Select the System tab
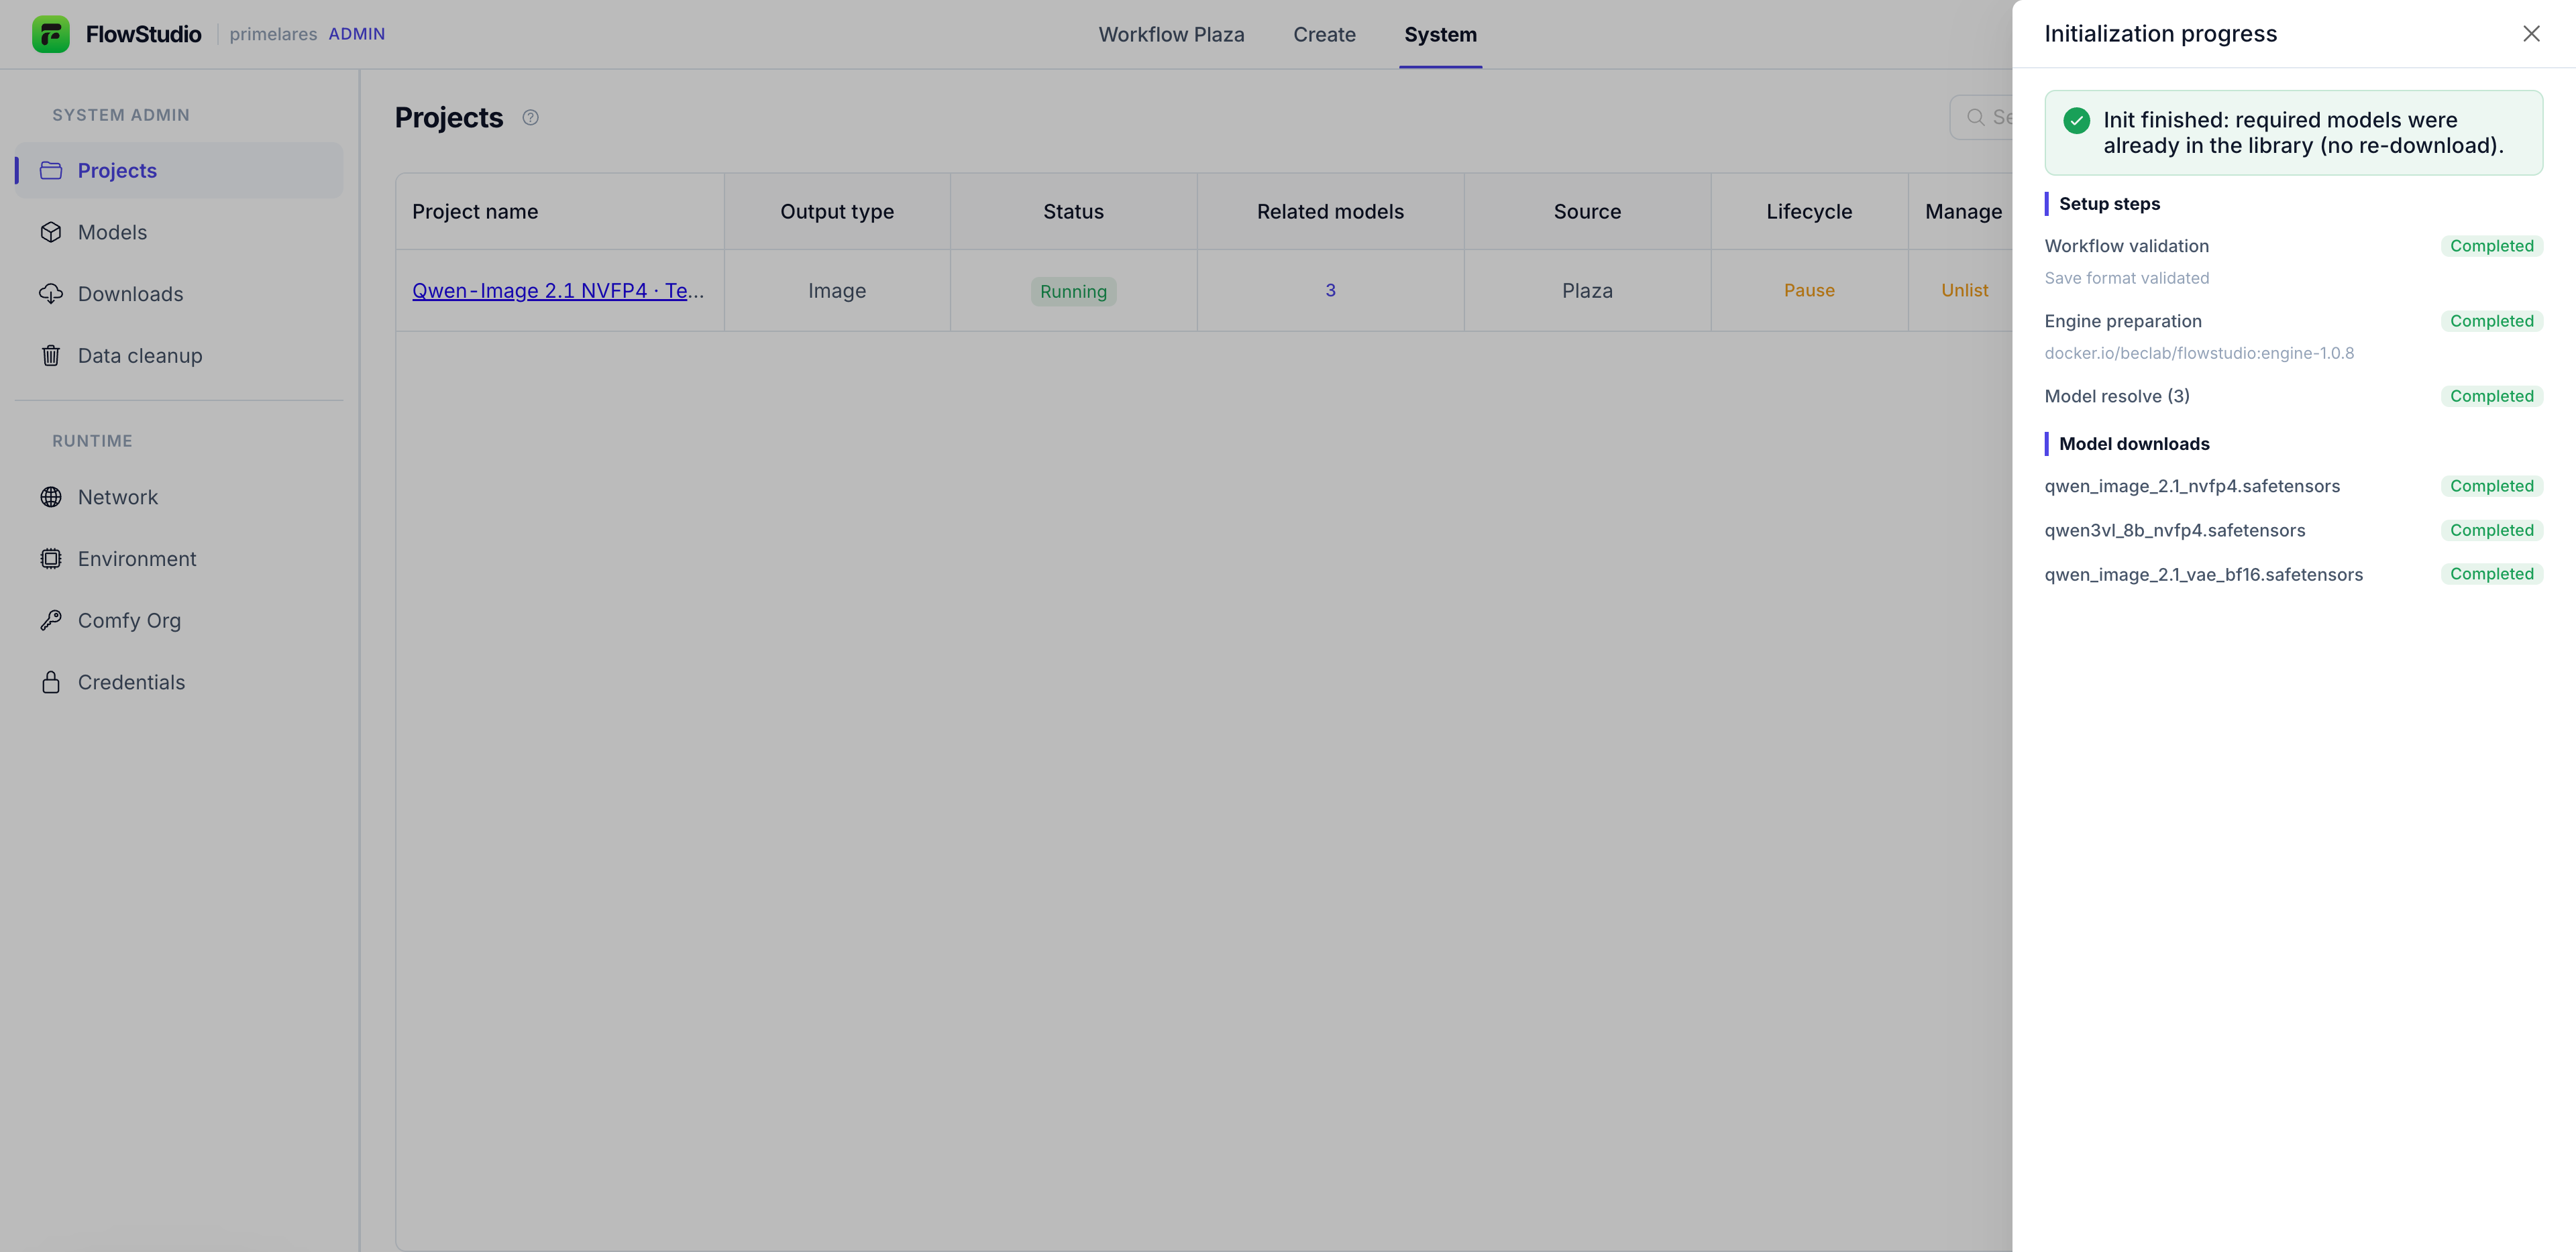The image size is (2576, 1252). 1440,34
